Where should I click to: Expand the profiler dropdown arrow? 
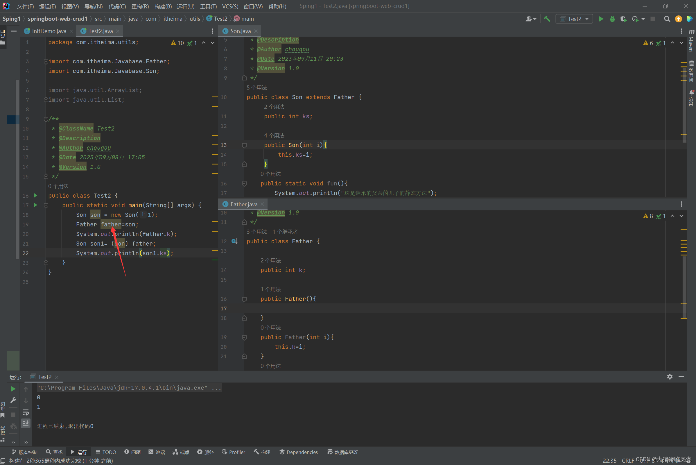(643, 19)
